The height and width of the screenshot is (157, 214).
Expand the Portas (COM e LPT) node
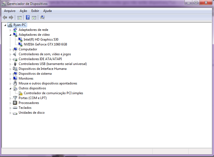(x=10, y=98)
